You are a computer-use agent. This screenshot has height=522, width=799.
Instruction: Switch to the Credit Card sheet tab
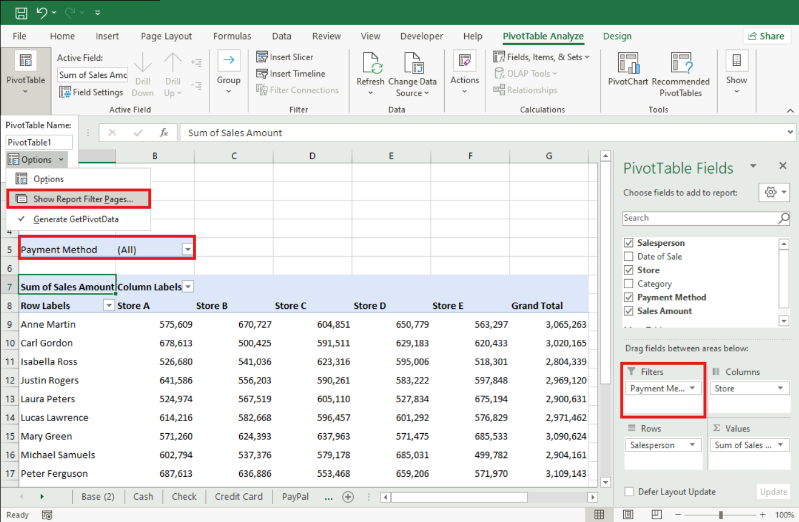click(x=239, y=497)
